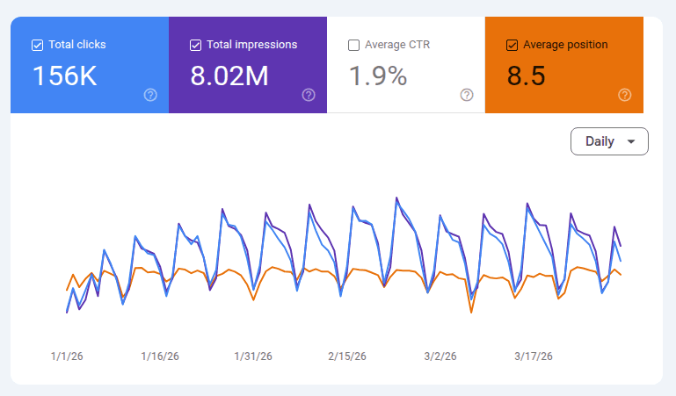Open help icon on Total impressions card

[309, 95]
